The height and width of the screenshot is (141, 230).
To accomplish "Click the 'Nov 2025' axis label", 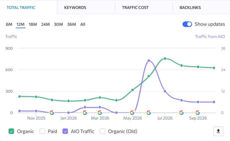I will click(36, 118).
